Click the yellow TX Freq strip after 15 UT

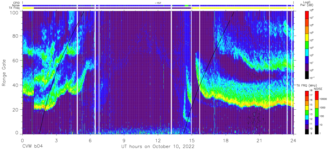pos(243,8)
